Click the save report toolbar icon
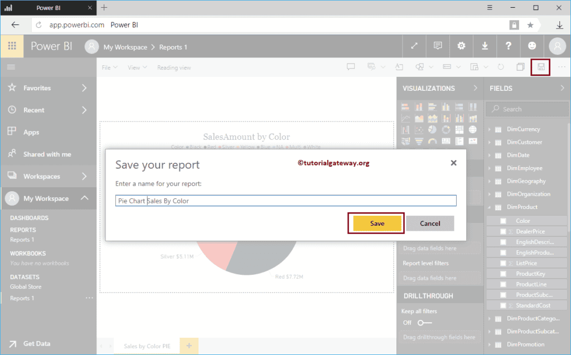Image resolution: width=571 pixels, height=355 pixels. [x=541, y=67]
